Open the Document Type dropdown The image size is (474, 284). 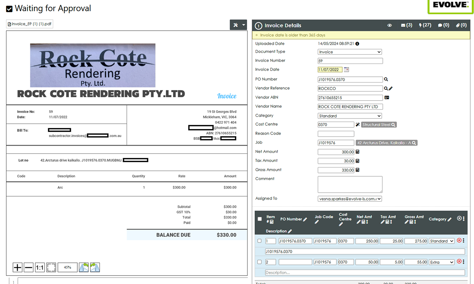350,52
